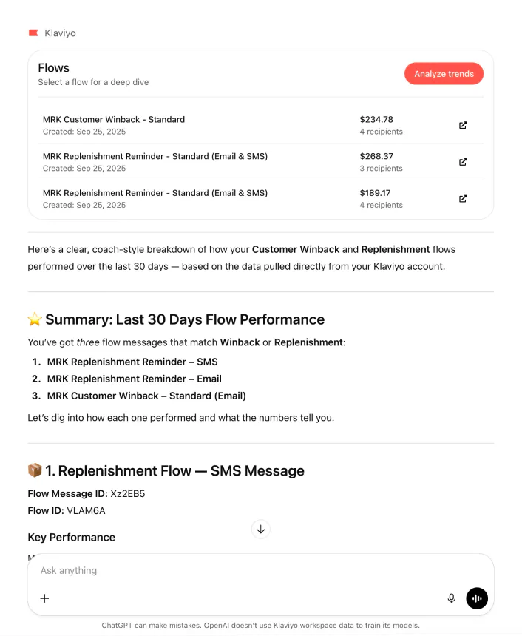Click MRK Replenishment Reminder – SMS list item
The image size is (522, 636).
pos(132,362)
